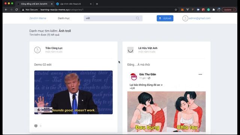Click the admin avatar icon in header

pyautogui.click(x=185, y=18)
